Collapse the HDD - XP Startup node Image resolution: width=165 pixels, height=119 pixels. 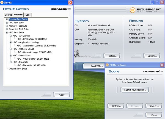coord(11,36)
